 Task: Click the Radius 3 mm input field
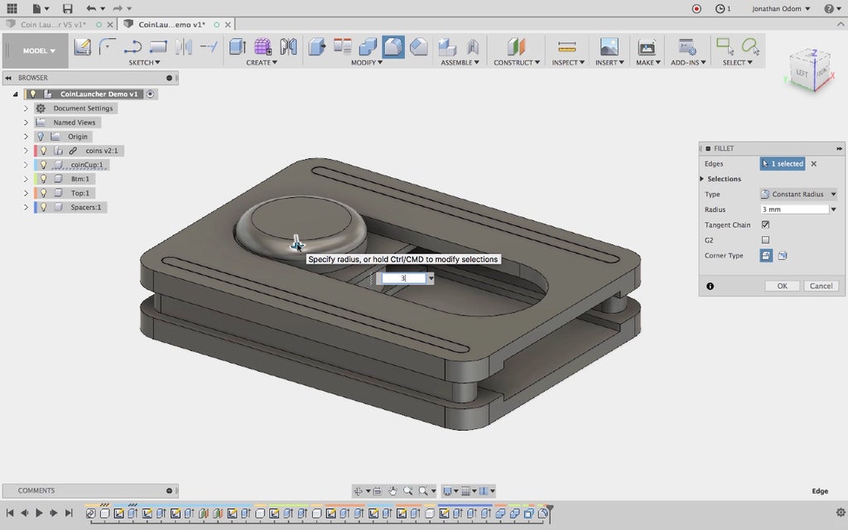click(793, 210)
